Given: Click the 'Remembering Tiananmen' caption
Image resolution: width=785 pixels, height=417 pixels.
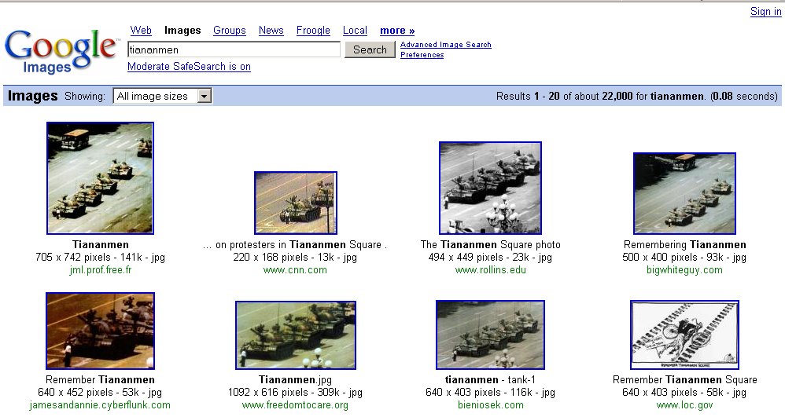Looking at the screenshot, I should click(684, 244).
